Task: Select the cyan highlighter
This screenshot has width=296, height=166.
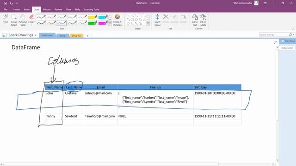Action: [103, 17]
